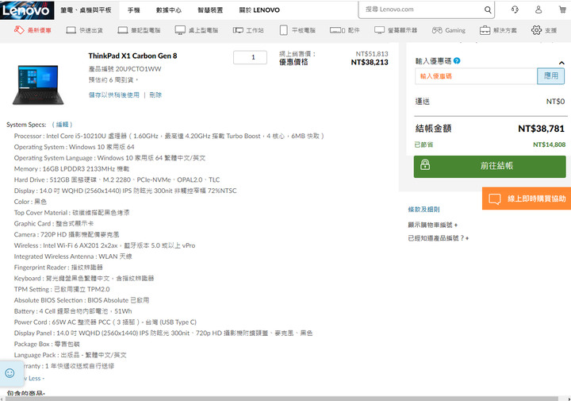Viewport: 571px width, 401px height.
Task: Click the 配件 accessories icon
Action: [x=337, y=30]
